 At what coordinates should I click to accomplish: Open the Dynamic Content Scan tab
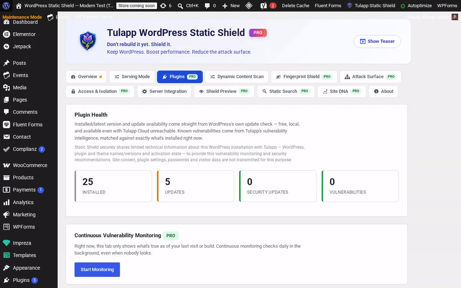[237, 77]
